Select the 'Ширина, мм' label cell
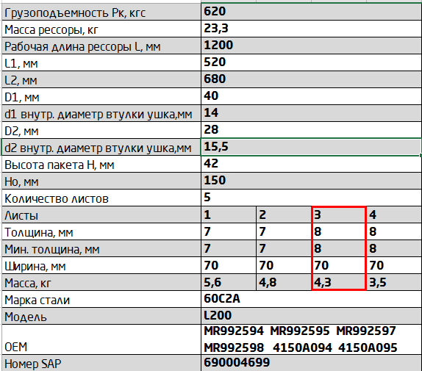The width and height of the screenshot is (422, 371). point(101,266)
